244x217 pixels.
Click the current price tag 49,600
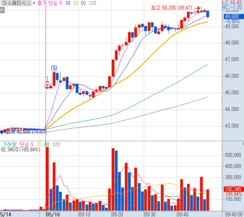click(234, 16)
